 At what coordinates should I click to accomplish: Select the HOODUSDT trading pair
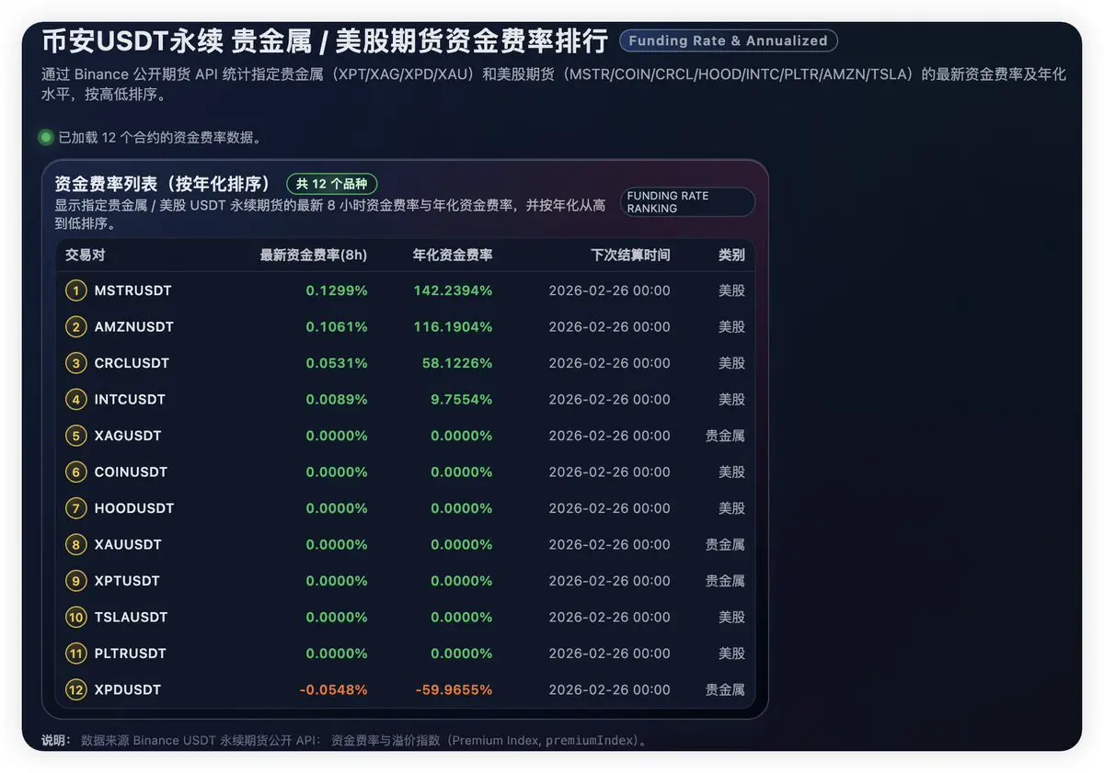point(134,508)
